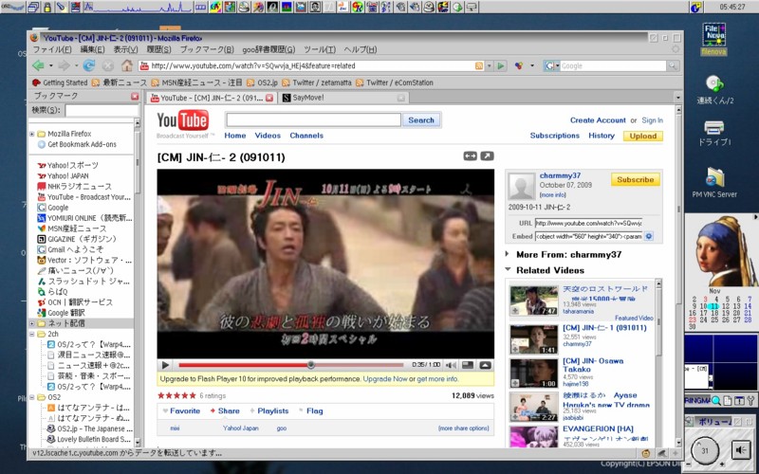759x474 pixels.
Task: Collapse the 2ch bookmark folder
Action: [x=32, y=334]
